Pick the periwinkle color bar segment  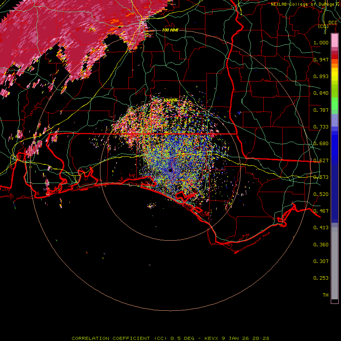[335, 120]
